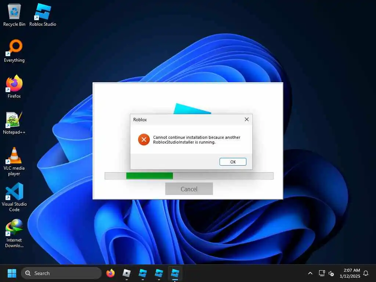The height and width of the screenshot is (282, 376).
Task: Open the notifications bell icon
Action: 366,273
